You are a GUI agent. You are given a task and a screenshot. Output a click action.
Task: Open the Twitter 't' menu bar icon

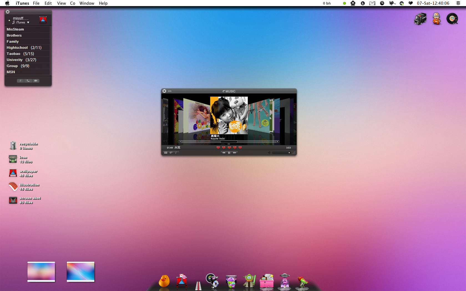pos(363,3)
